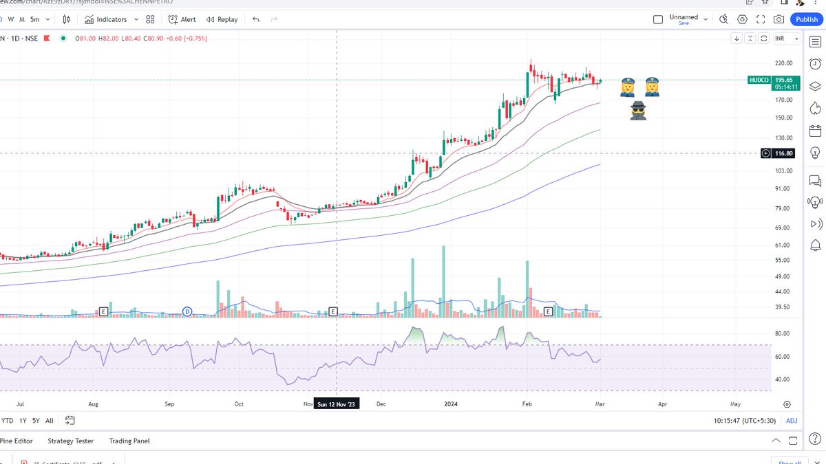The width and height of the screenshot is (826, 464).
Task: Toggle ADJ adjusted price data
Action: [791, 420]
